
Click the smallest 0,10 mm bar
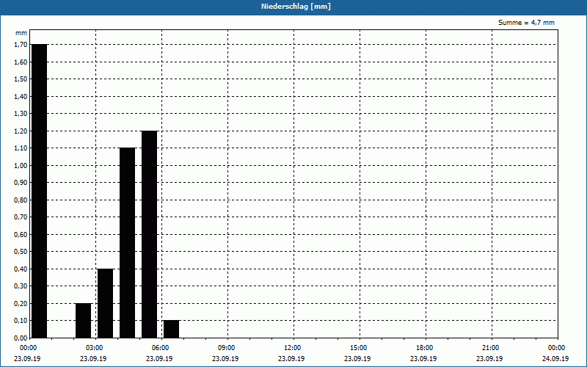pos(172,329)
